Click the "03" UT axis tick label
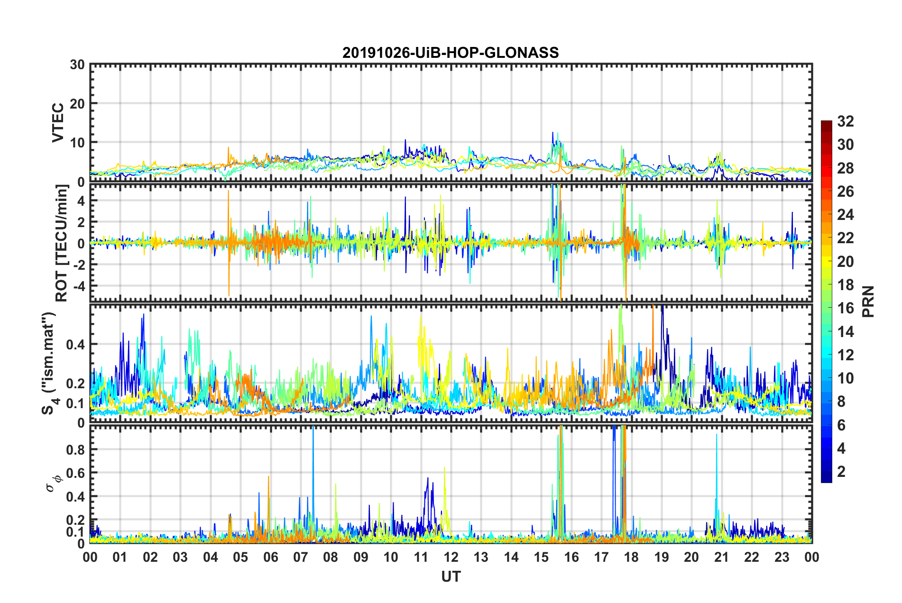 [x=180, y=557]
